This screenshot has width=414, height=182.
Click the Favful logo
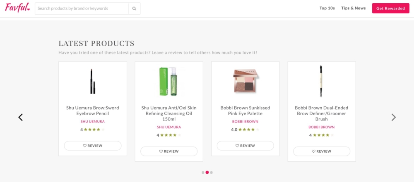[x=17, y=8]
